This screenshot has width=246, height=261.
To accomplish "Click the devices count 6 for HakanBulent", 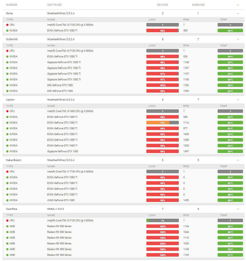I will [x=162, y=160].
